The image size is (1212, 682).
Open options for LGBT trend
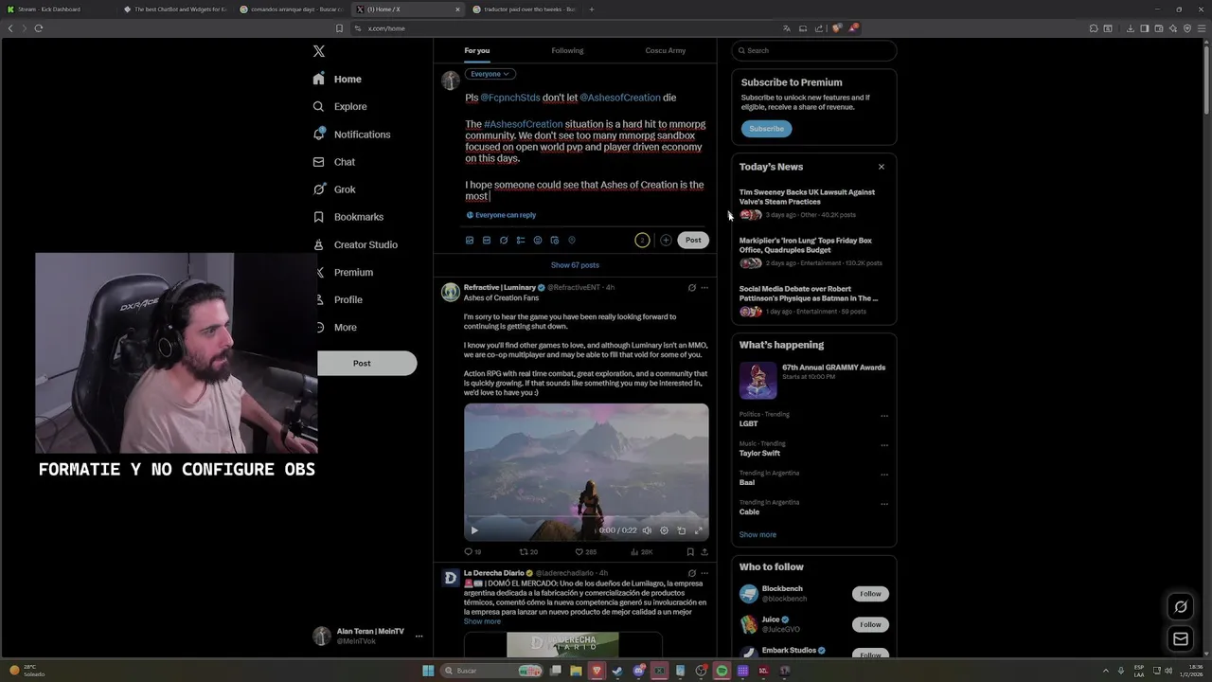pos(884,416)
